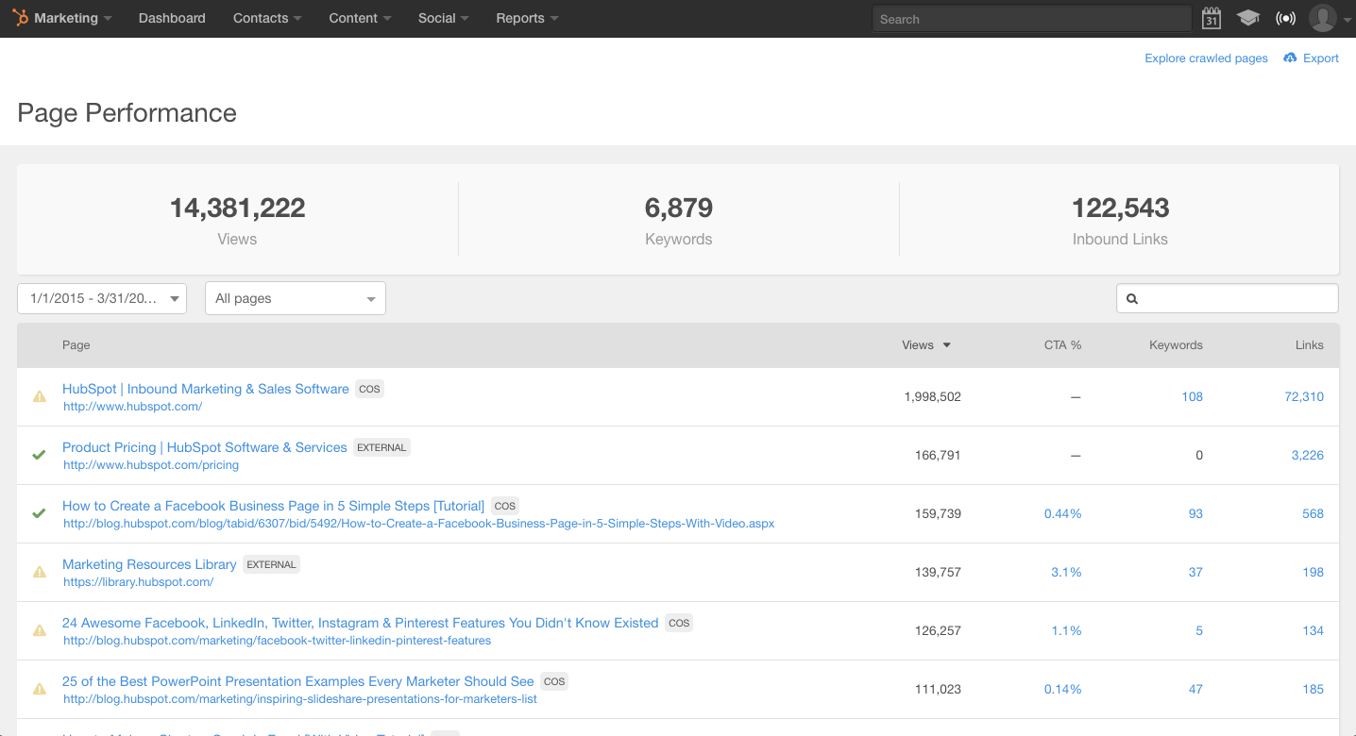Screen dimensions: 1356x736
Task: Click the 0.14% CTA value
Action: click(x=1062, y=689)
